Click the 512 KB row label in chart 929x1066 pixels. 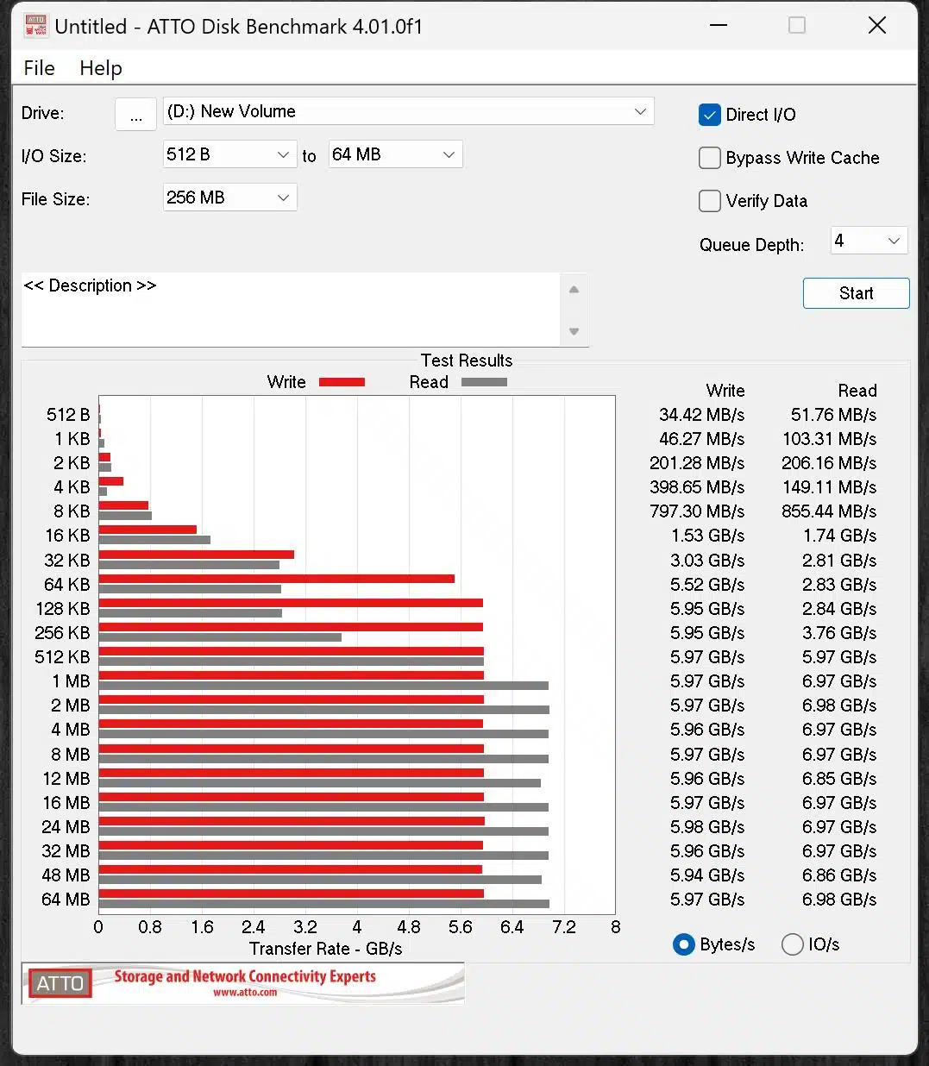pyautogui.click(x=62, y=657)
